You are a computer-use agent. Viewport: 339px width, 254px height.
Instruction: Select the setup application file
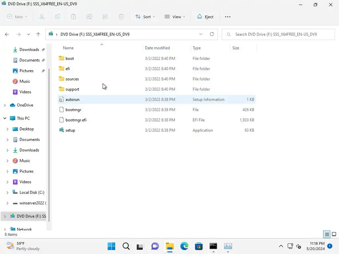pyautogui.click(x=157, y=130)
